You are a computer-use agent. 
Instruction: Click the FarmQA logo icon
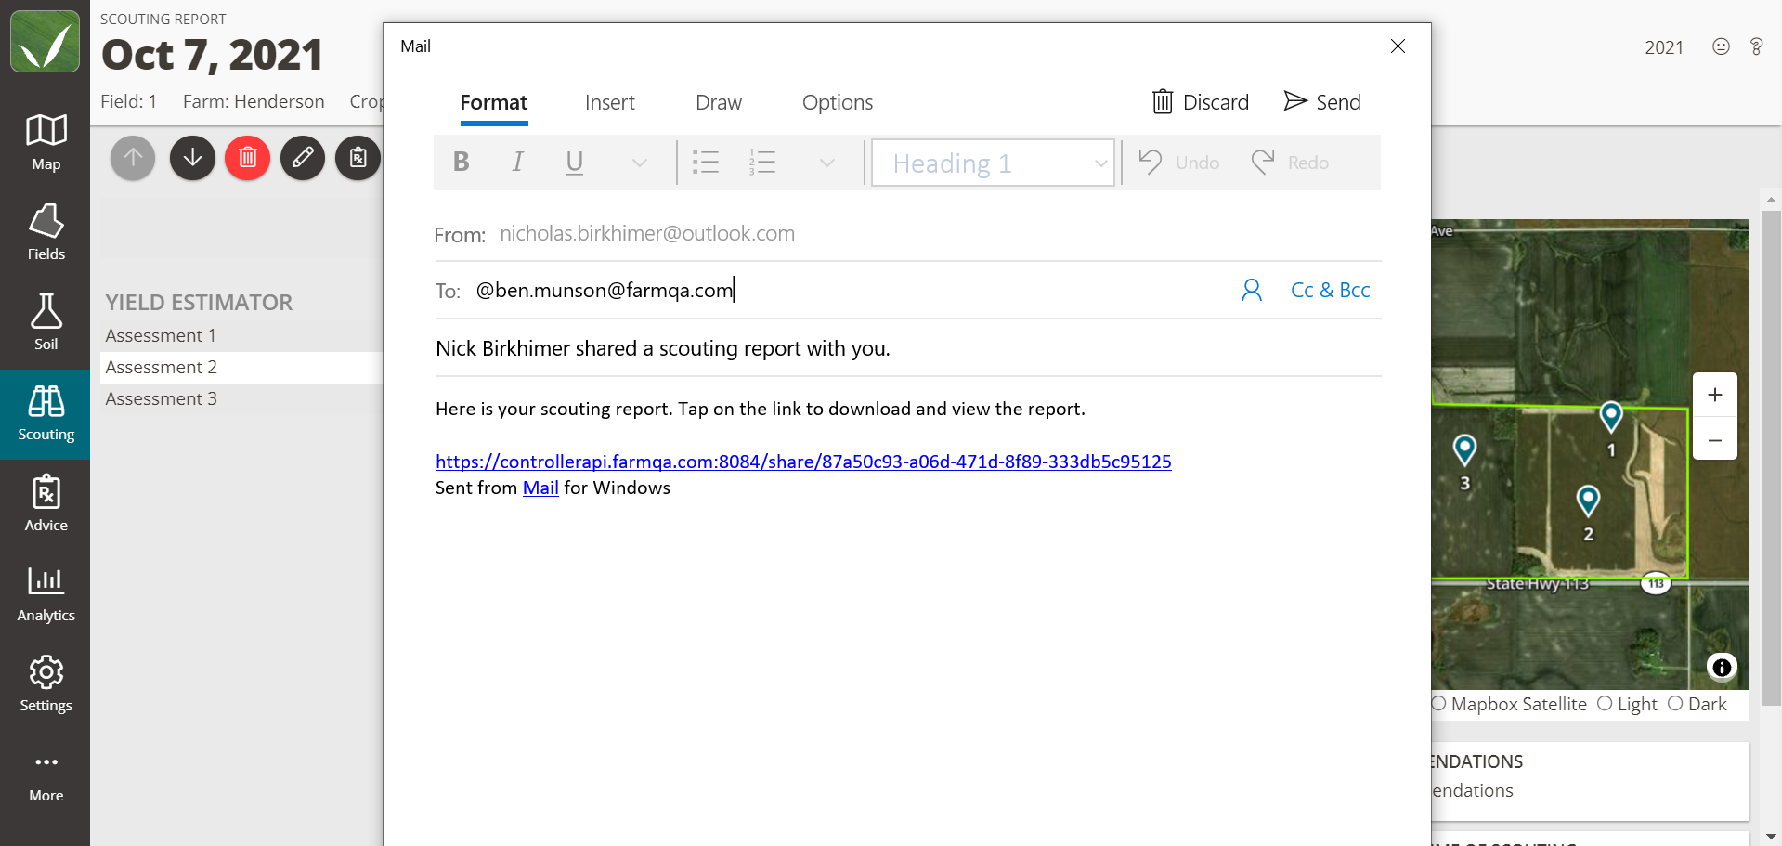pos(45,42)
